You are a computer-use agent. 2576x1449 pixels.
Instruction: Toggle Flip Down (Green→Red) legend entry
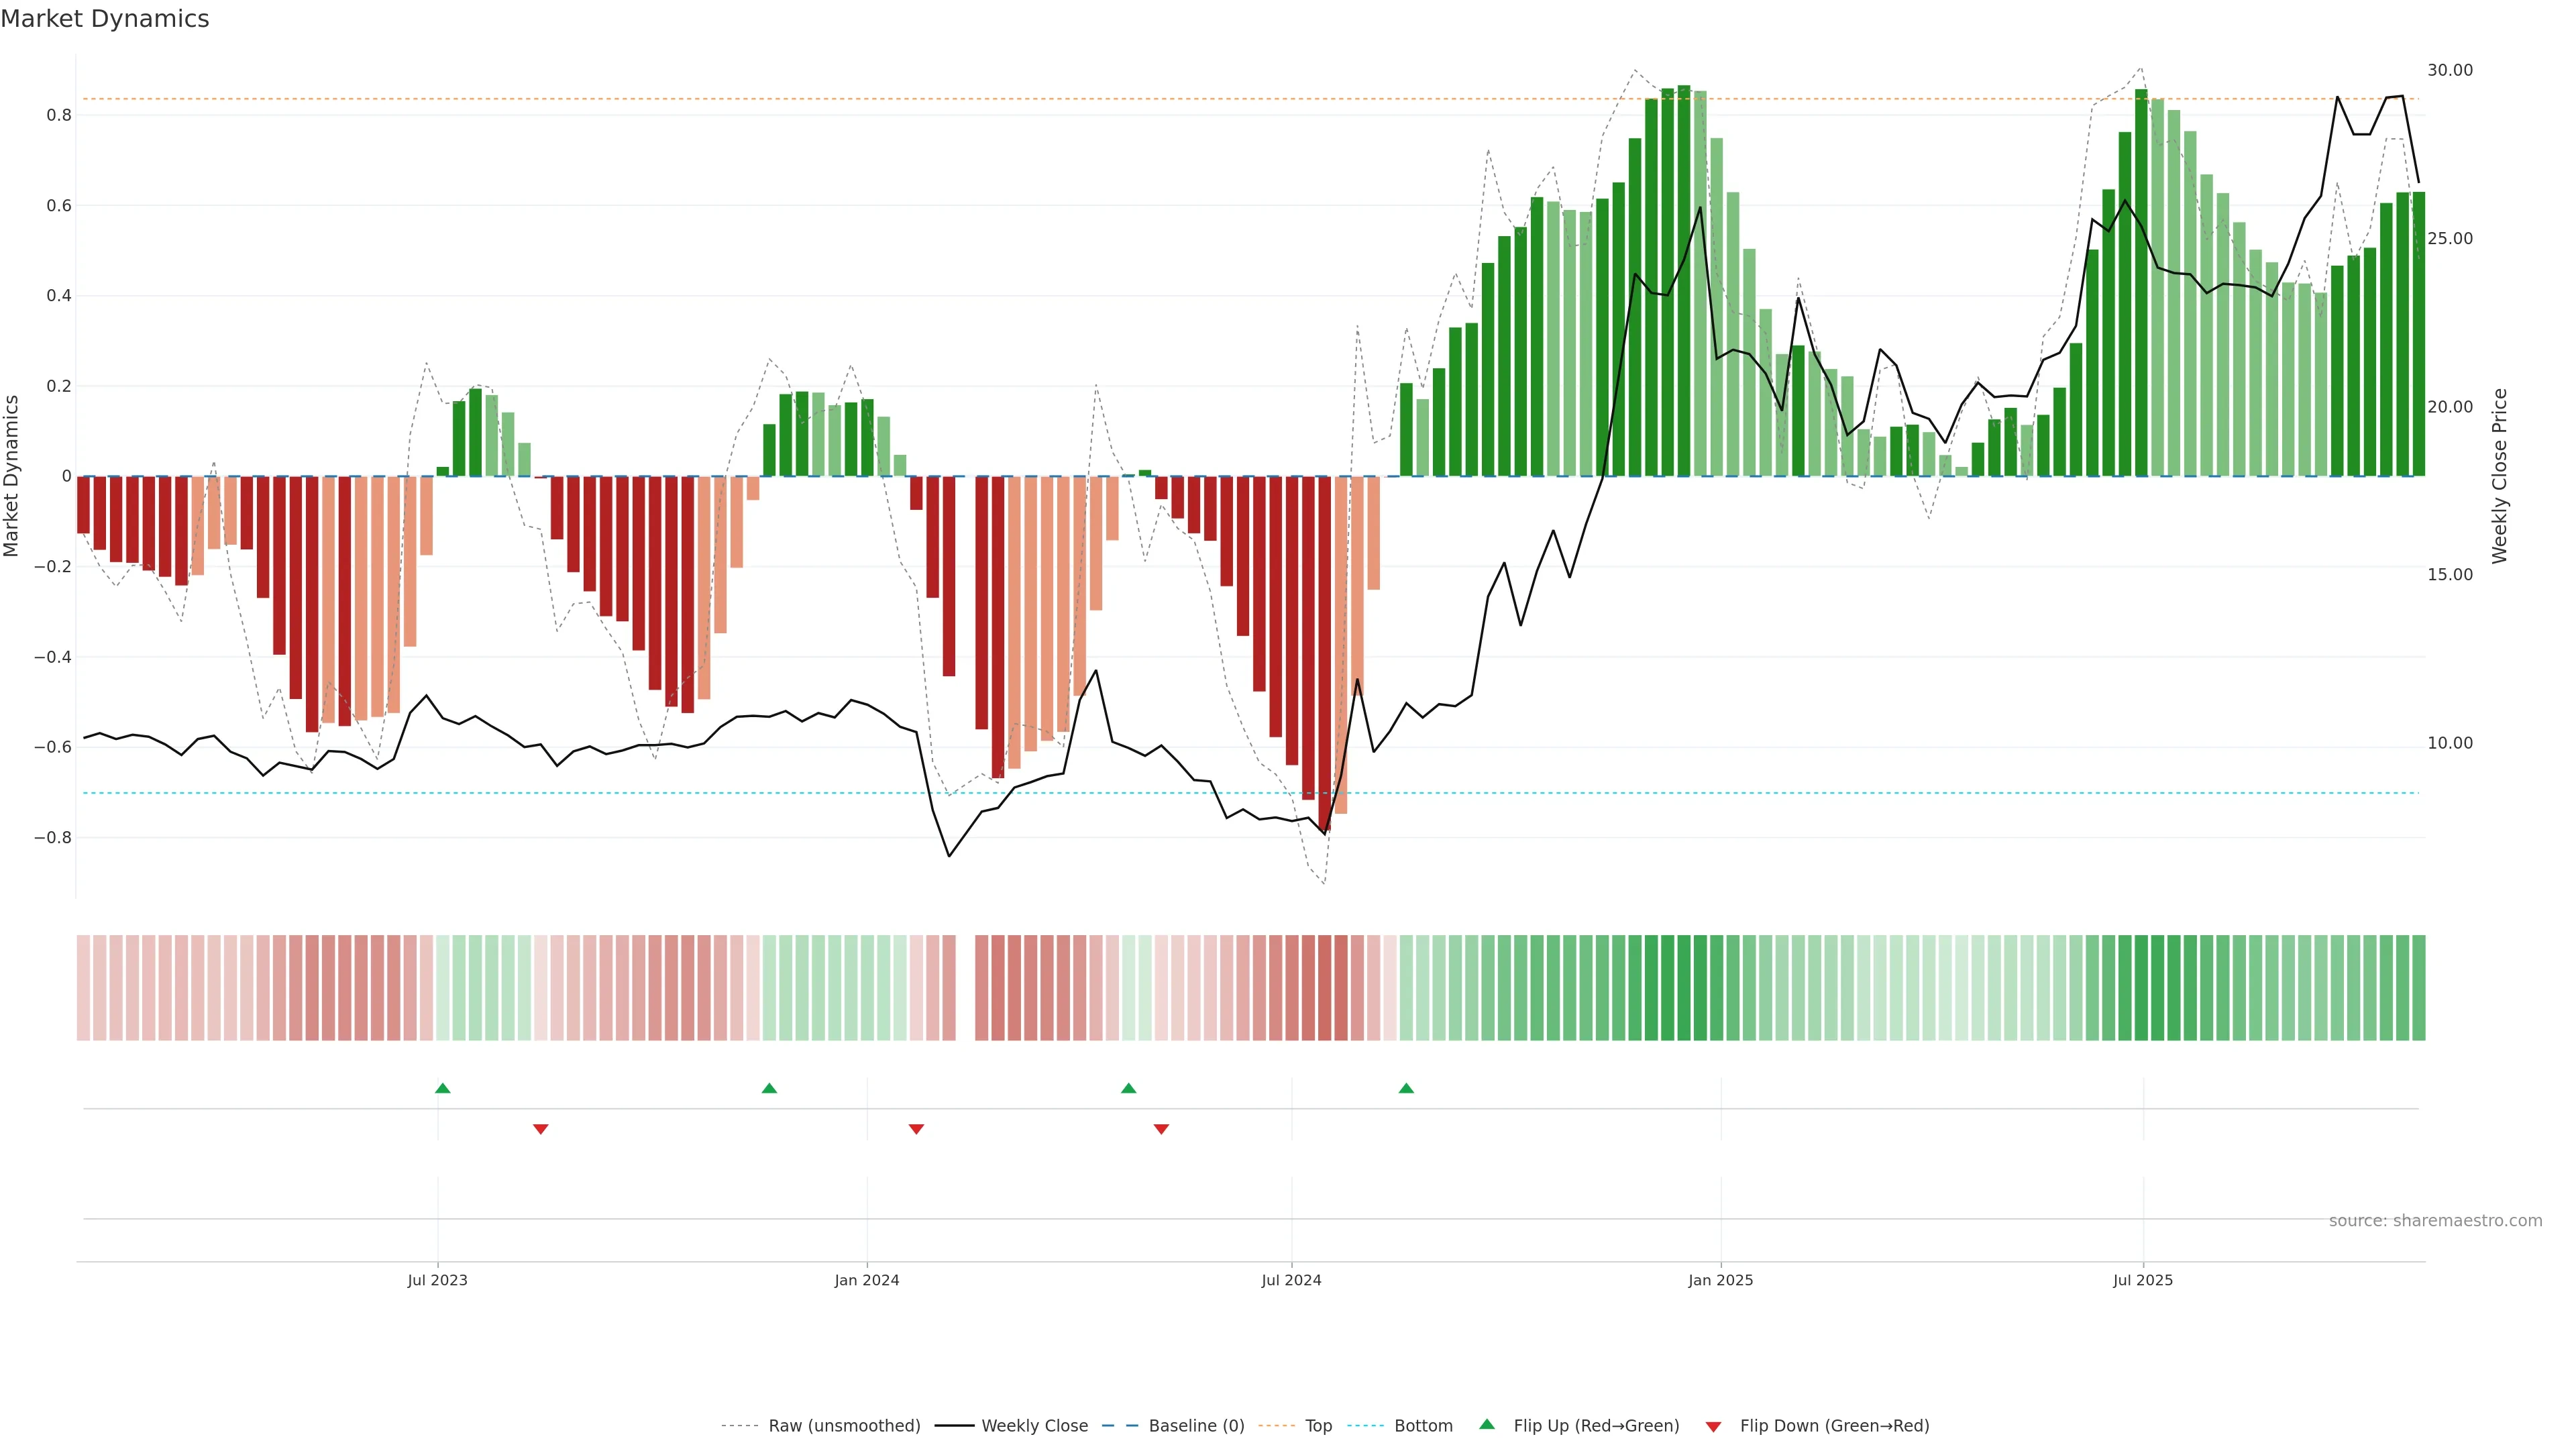(x=1833, y=1426)
